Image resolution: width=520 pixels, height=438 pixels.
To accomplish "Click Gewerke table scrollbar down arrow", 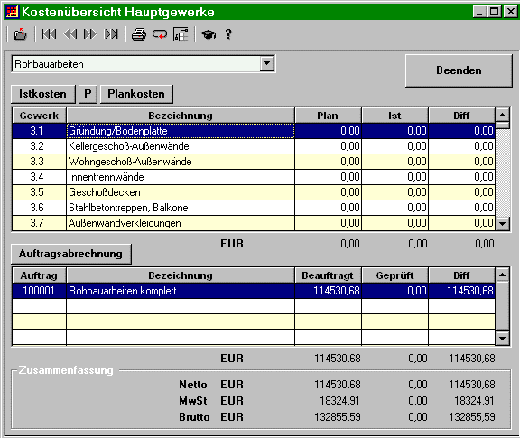I will (x=503, y=224).
